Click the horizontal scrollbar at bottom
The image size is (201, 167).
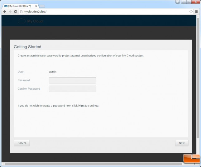pos(93,164)
